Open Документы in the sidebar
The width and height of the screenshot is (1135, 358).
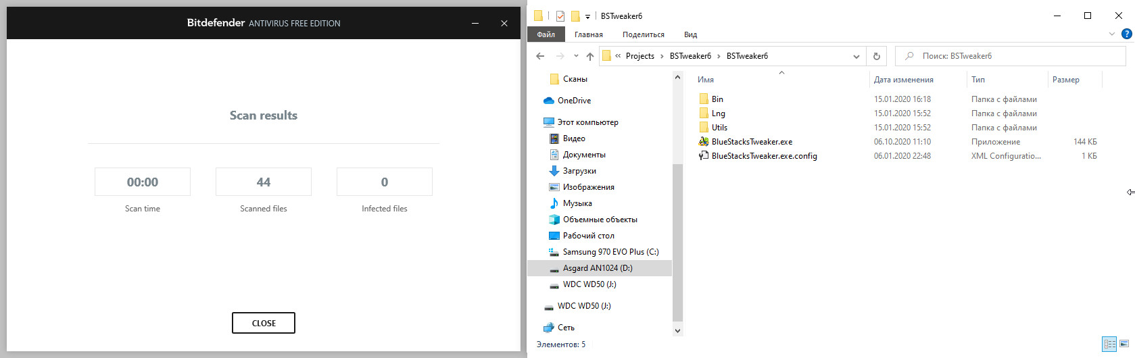(x=584, y=155)
